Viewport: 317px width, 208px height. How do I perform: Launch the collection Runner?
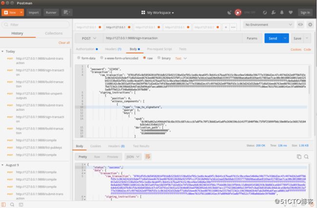pyautogui.click(x=51, y=13)
